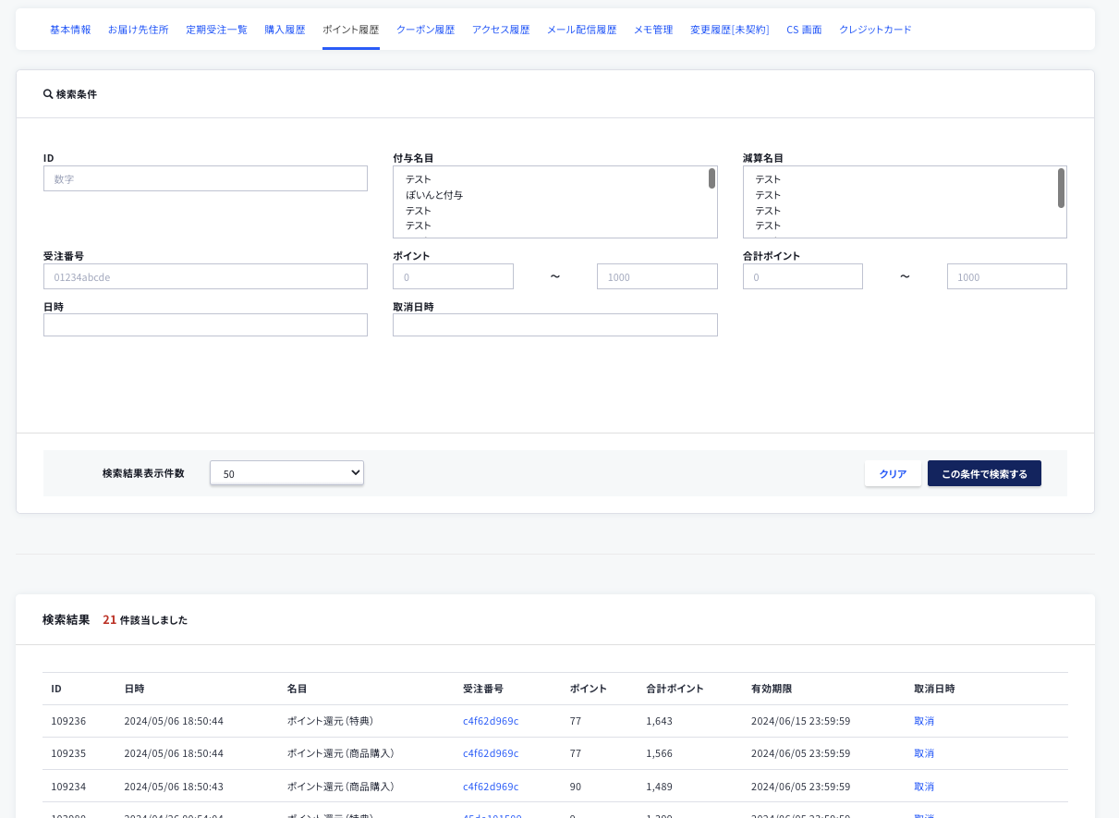Click the 減算名目 list scrollbar thumb
The image size is (1119, 818).
click(x=1061, y=188)
